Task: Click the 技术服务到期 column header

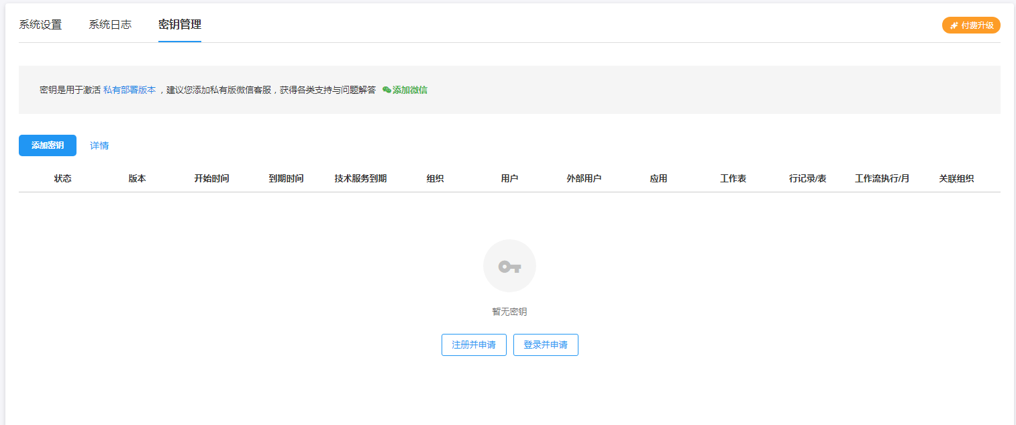Action: click(360, 179)
